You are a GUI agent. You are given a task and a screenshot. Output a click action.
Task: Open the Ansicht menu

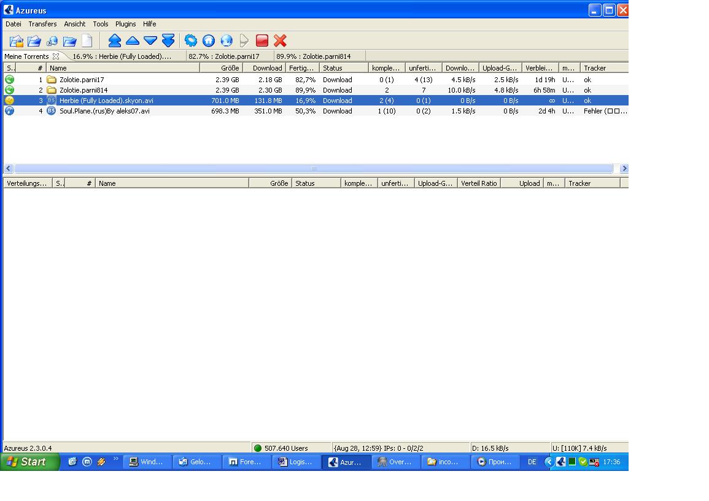click(75, 24)
